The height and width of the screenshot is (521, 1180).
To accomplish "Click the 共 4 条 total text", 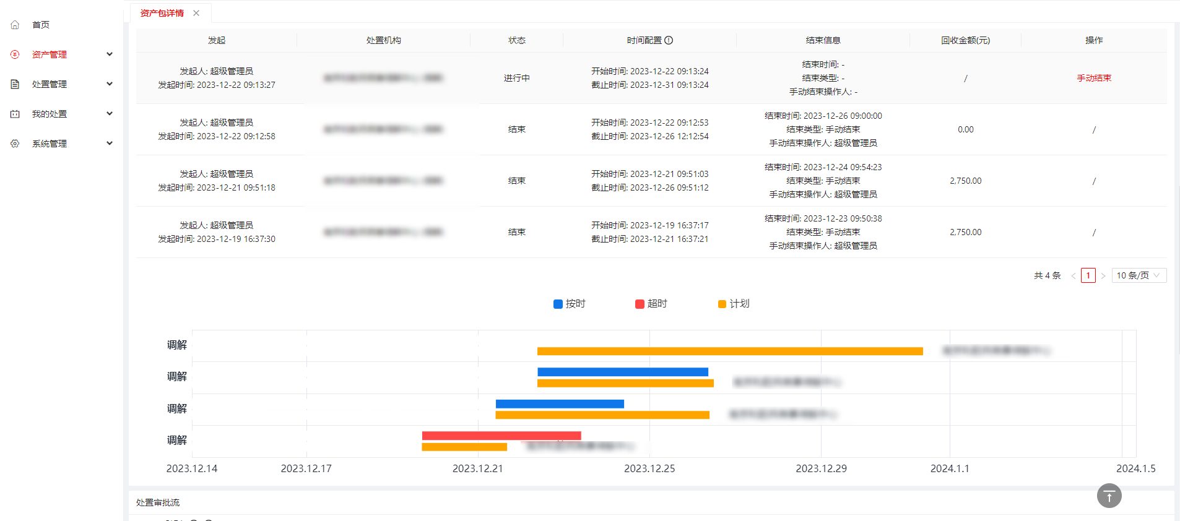I will coord(1048,275).
